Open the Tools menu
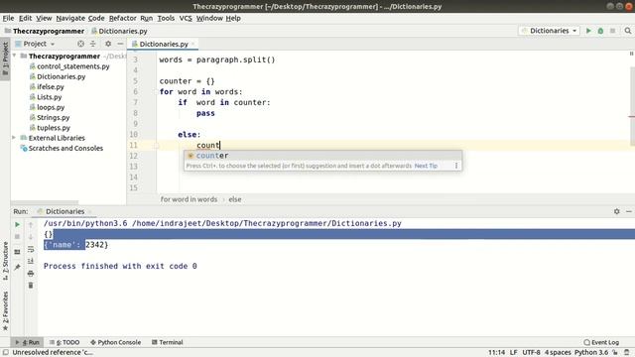Screen dimensions: 635x357 pos(166,18)
